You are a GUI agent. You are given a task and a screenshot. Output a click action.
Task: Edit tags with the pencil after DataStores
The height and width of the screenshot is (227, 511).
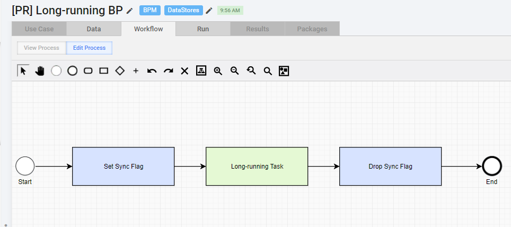[x=209, y=11]
